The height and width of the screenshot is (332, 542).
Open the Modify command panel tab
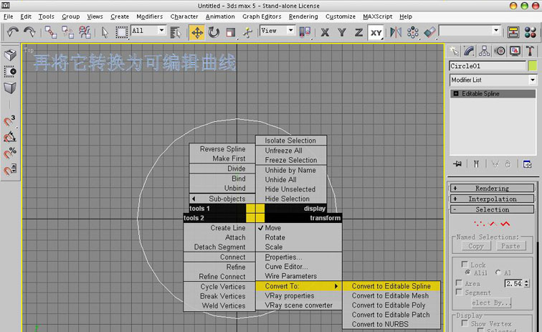tap(469, 52)
